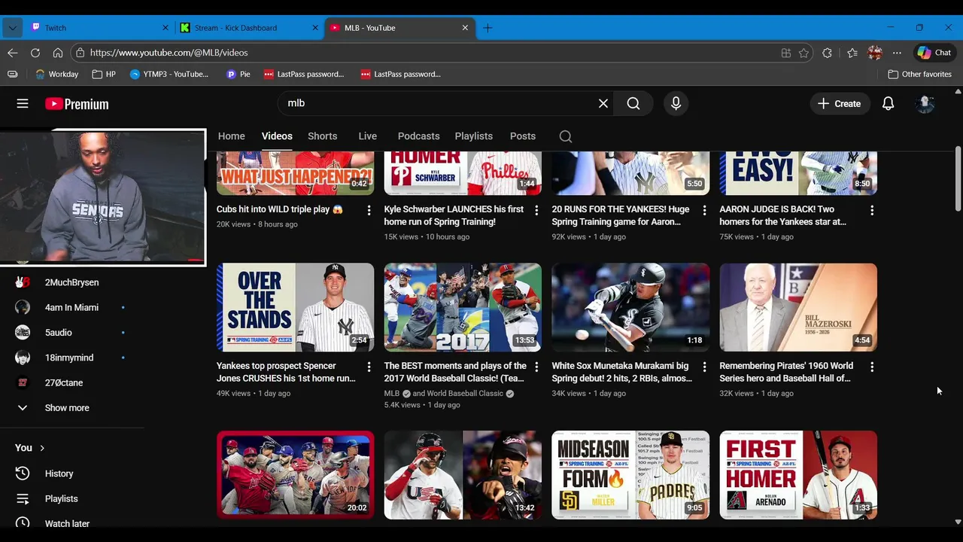
Task: Open options for 2017 World Baseball Classic video
Action: click(x=536, y=367)
